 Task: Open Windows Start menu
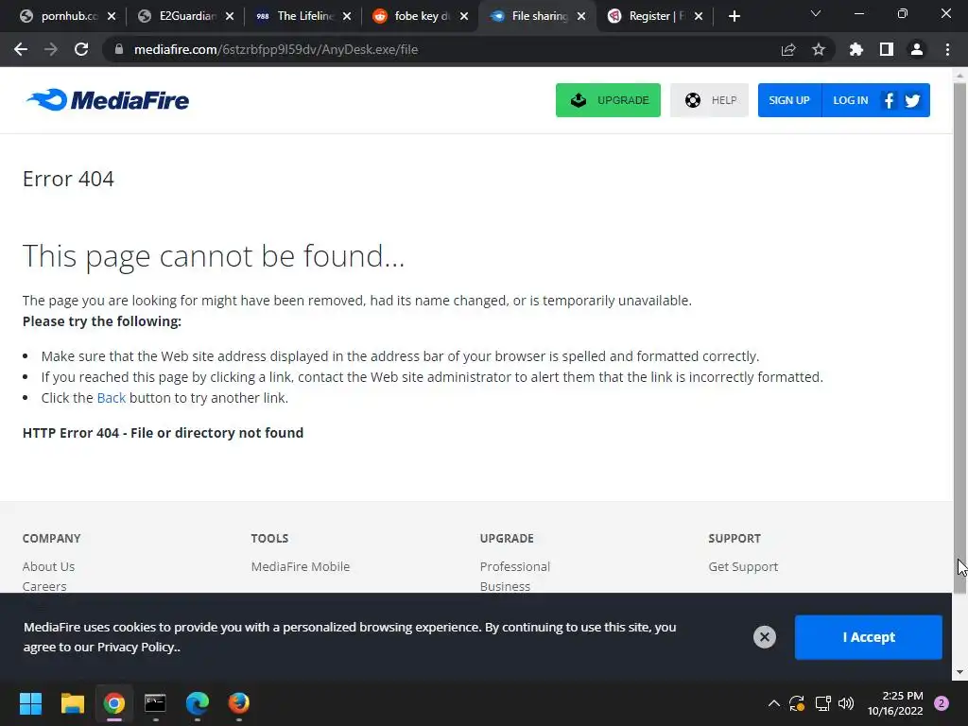pos(30,703)
